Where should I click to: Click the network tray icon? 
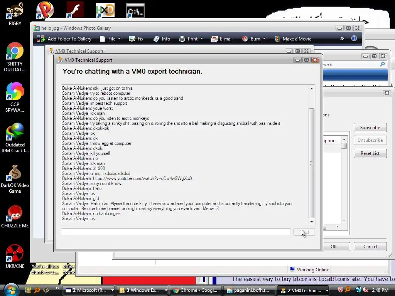tap(358, 290)
